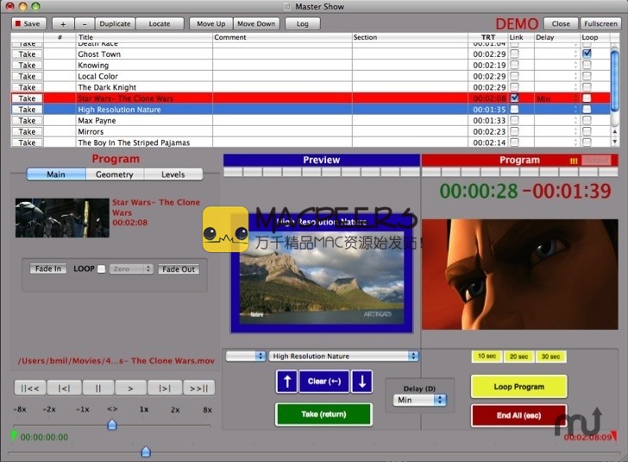Screen dimensions: 628x462
Task: Toggle Loop checkbox for Ghost Town
Action: pos(587,54)
